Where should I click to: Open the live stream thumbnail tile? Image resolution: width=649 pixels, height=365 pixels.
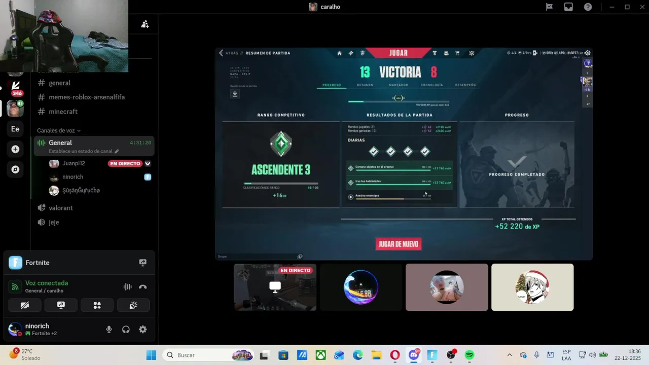[275, 287]
